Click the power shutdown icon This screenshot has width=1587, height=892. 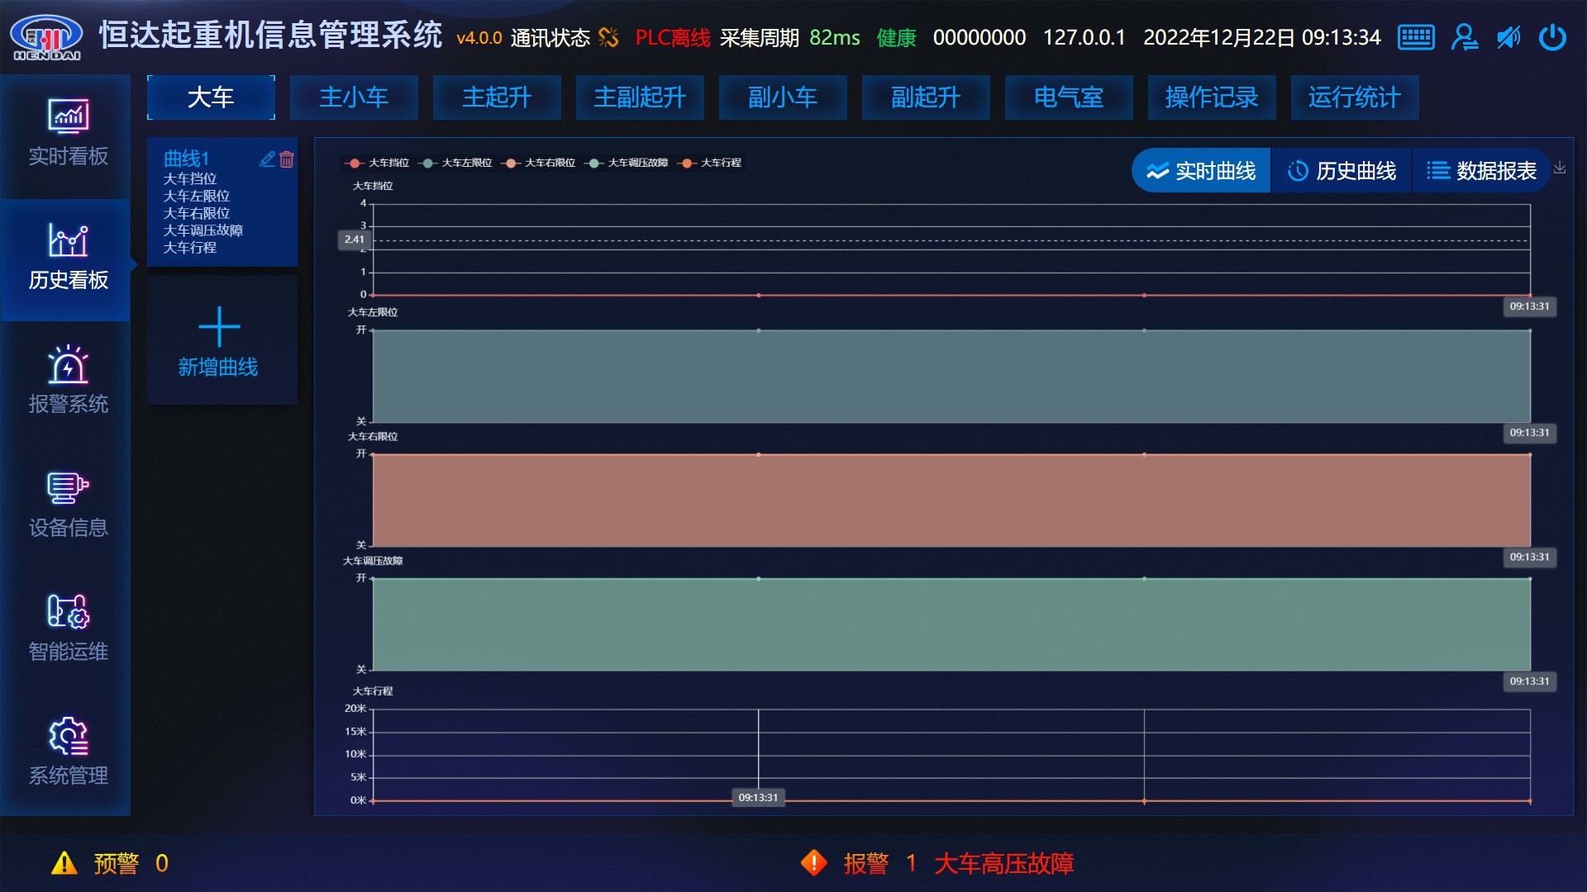click(1553, 37)
